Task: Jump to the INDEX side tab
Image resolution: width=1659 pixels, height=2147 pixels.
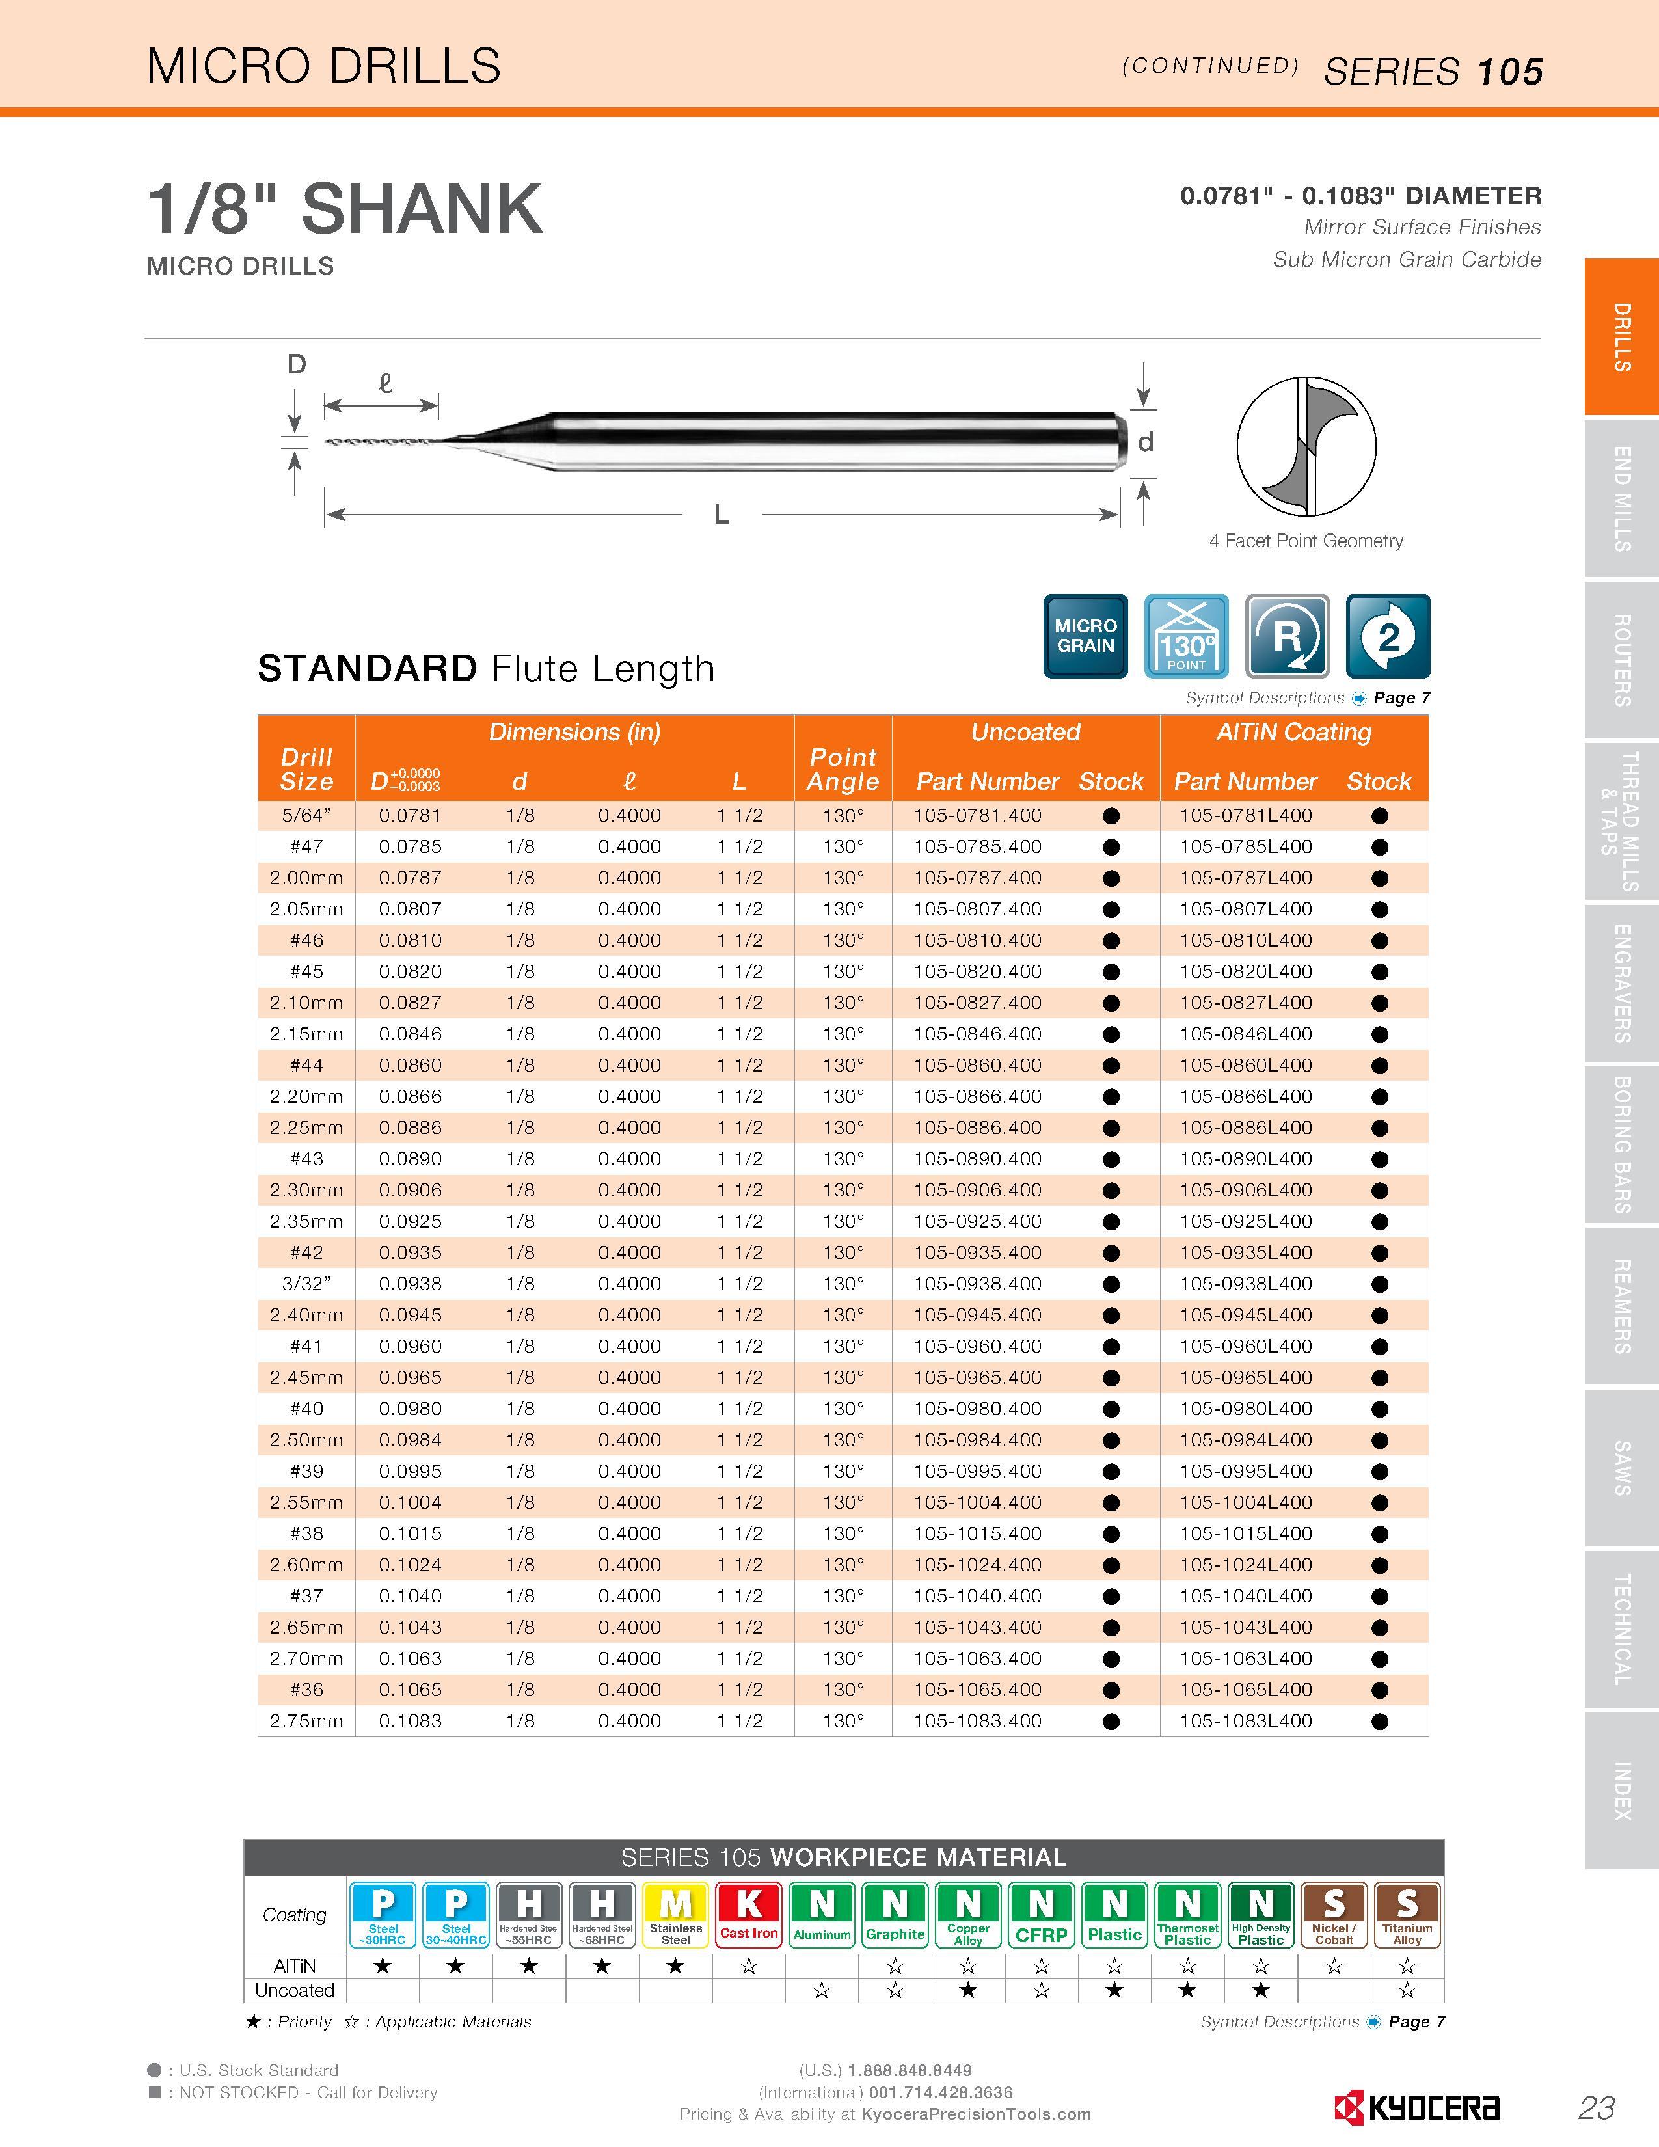Action: tap(1622, 1791)
